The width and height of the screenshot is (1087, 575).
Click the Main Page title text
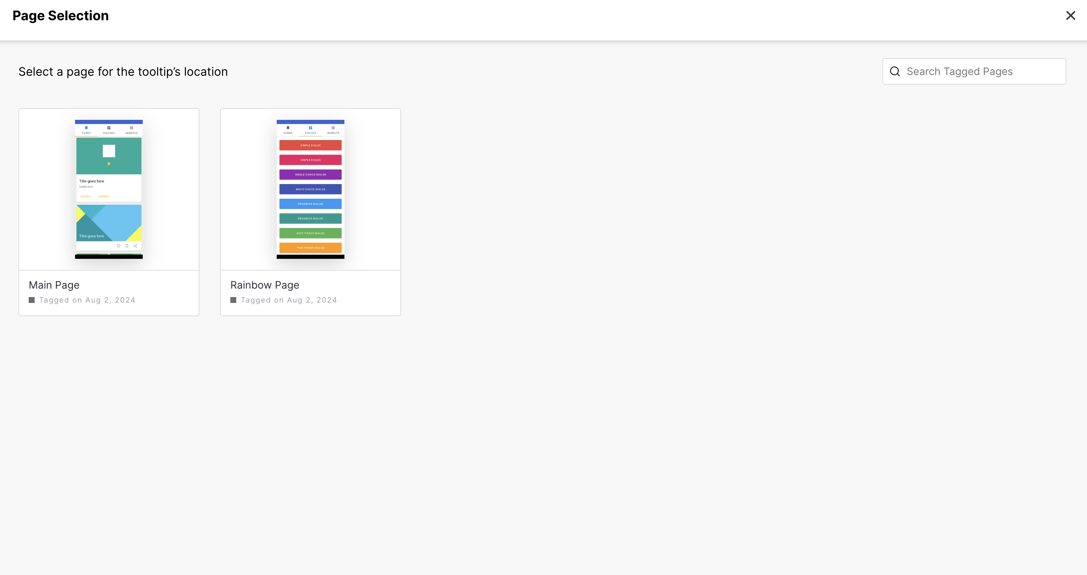tap(54, 285)
